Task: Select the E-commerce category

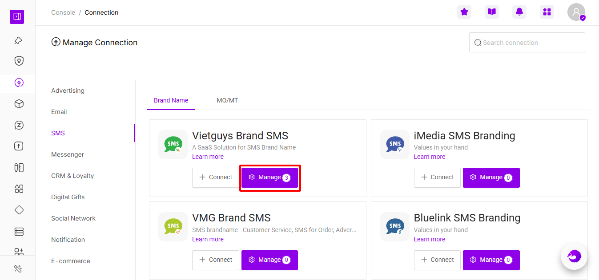Action: (x=71, y=261)
